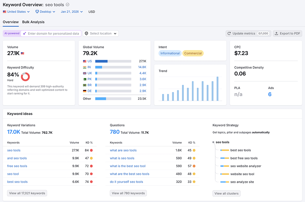Open the "what are seo tools" question link
The image size is (305, 202).
coord(123,150)
